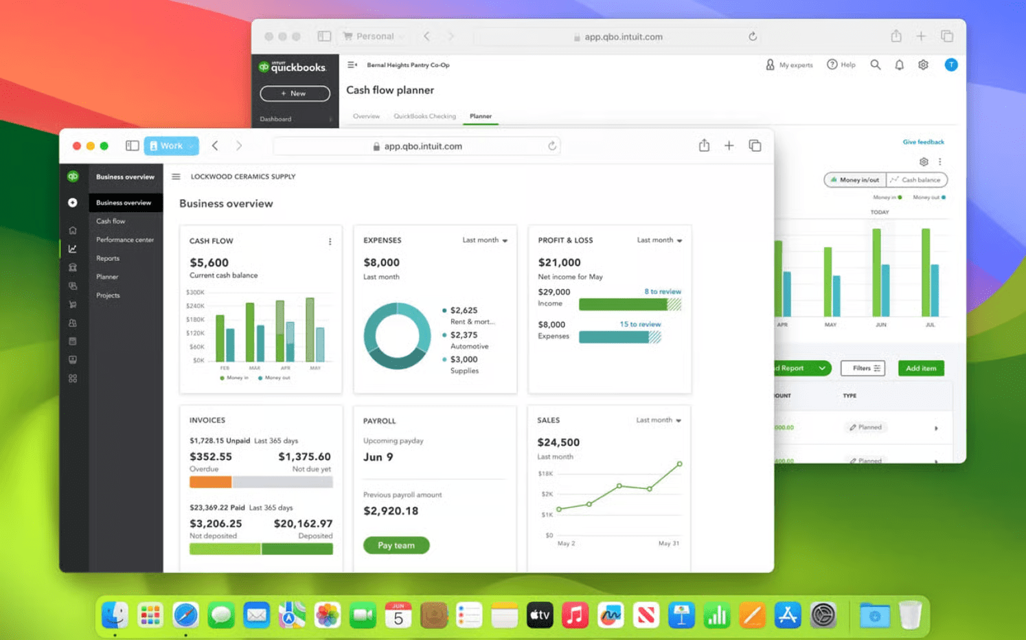
Task: Select Cash flow in the sidebar menu
Action: pos(111,221)
